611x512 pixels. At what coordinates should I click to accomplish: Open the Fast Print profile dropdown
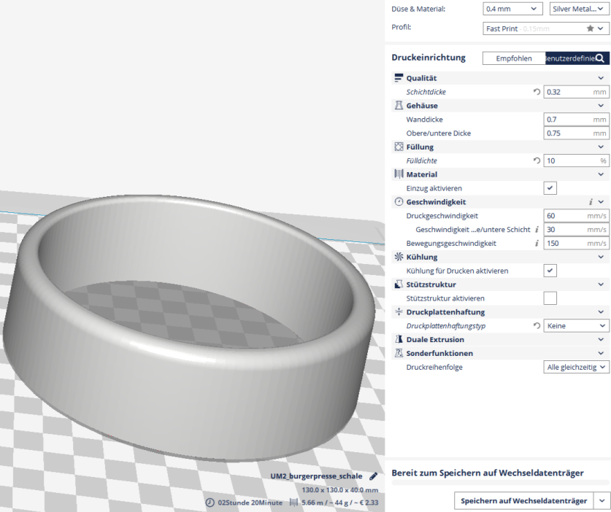click(545, 28)
